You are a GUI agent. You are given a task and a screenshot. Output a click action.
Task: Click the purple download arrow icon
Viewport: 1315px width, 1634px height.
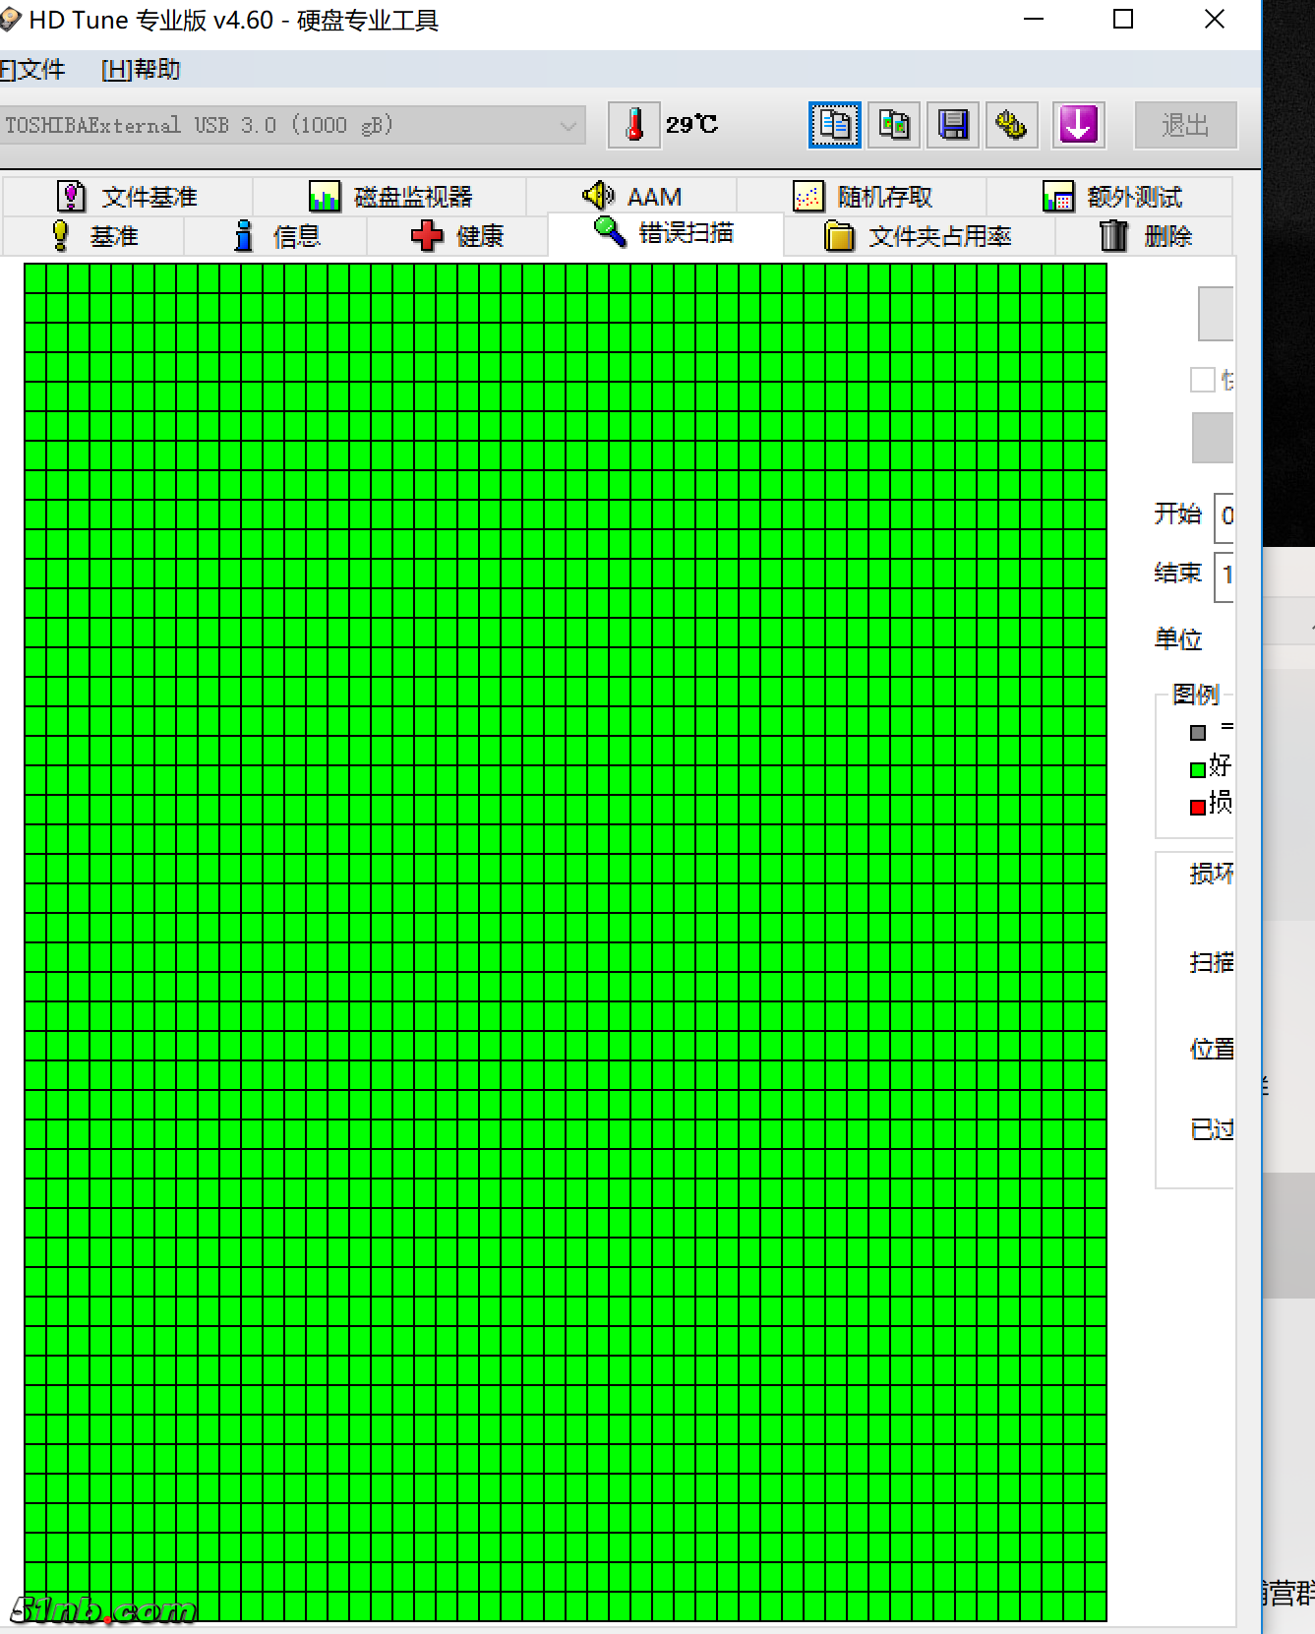click(1079, 125)
